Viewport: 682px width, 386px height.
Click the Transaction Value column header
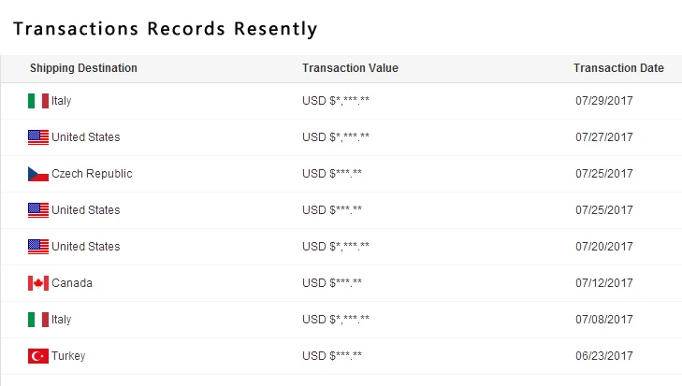[350, 68]
